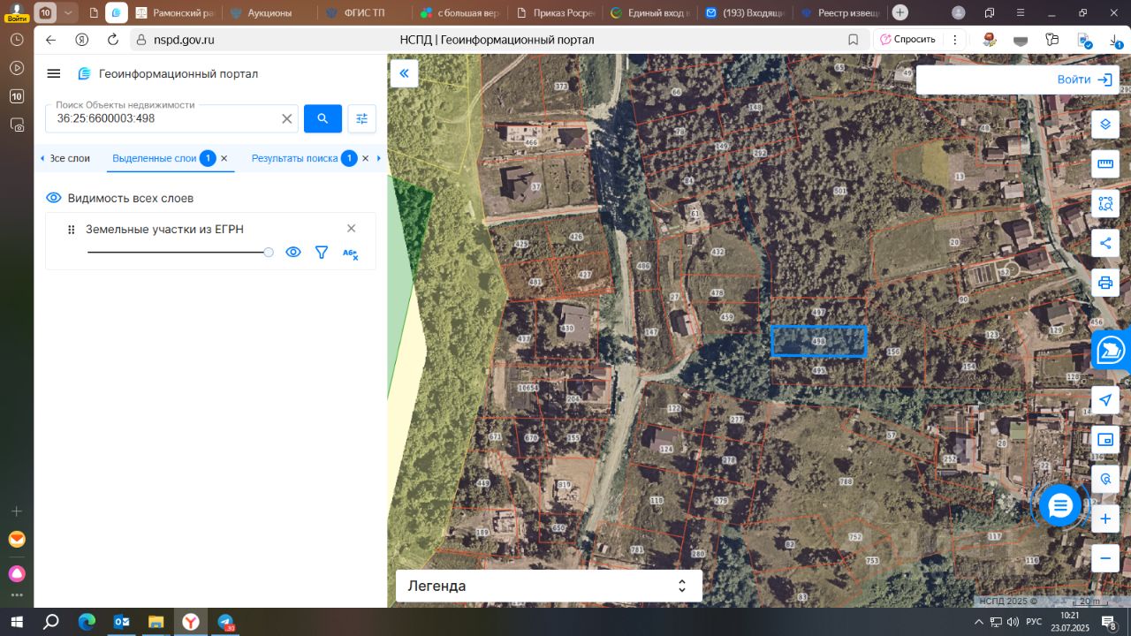1131x636 pixels.
Task: Expand the tab group dropdown arrow
Action: coord(68,13)
